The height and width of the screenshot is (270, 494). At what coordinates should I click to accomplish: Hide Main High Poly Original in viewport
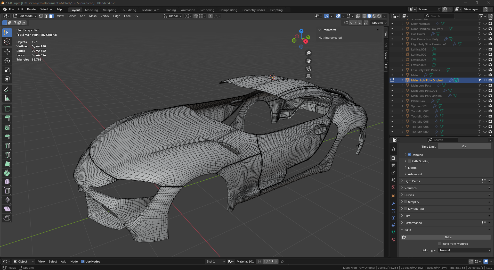[485, 80]
